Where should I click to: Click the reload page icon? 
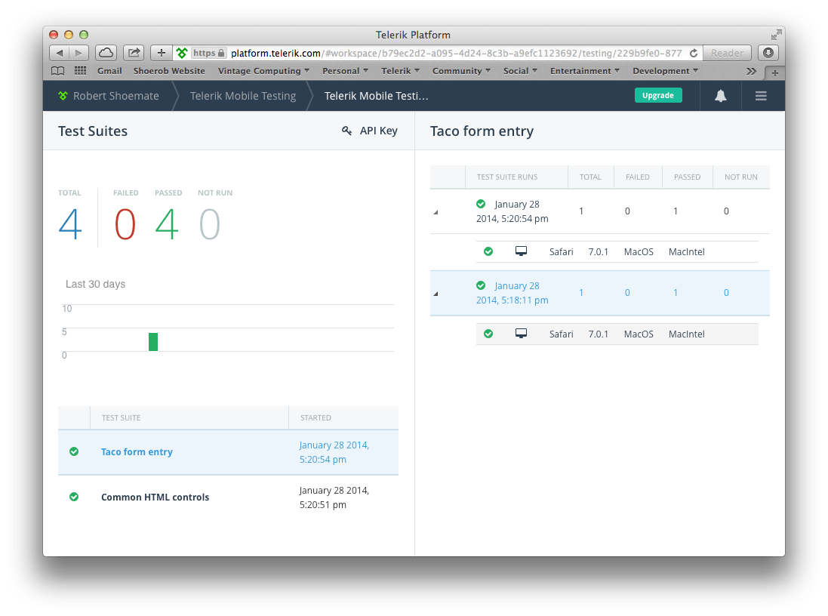coord(694,53)
